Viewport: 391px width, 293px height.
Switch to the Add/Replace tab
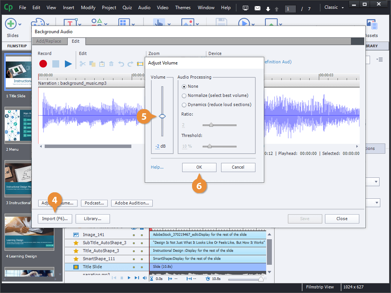(48, 41)
